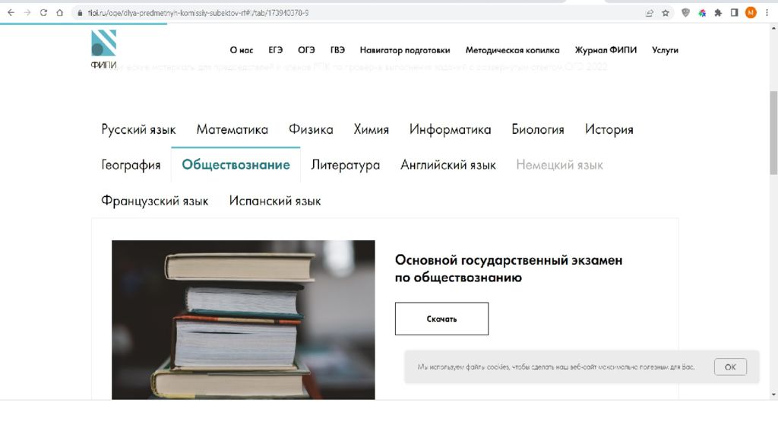Open Журнал ФИПИ in the top menu

point(606,50)
